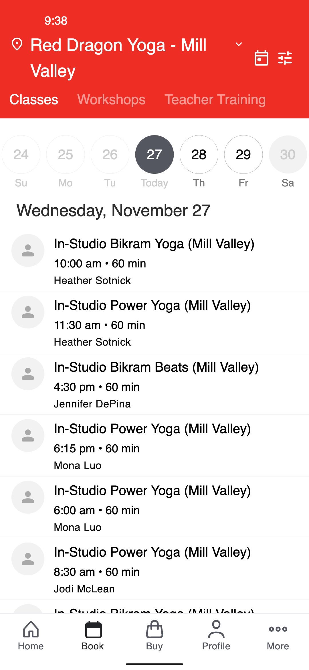Tap the Book calendar icon

click(x=93, y=629)
